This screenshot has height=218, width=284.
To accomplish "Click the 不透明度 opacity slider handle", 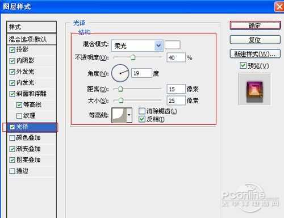I will point(133,57).
